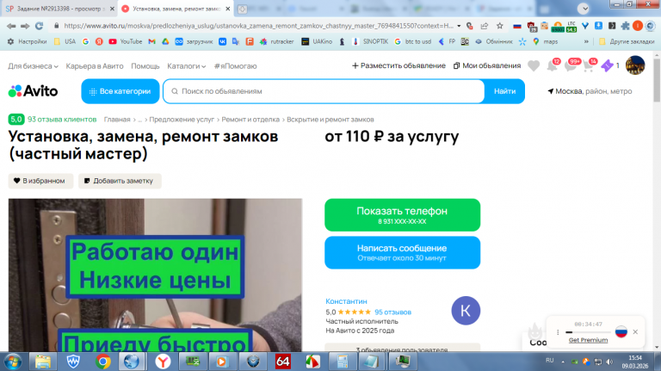Open the Yandex bookmark icon
This screenshot has width=661, height=371.
tap(99, 41)
